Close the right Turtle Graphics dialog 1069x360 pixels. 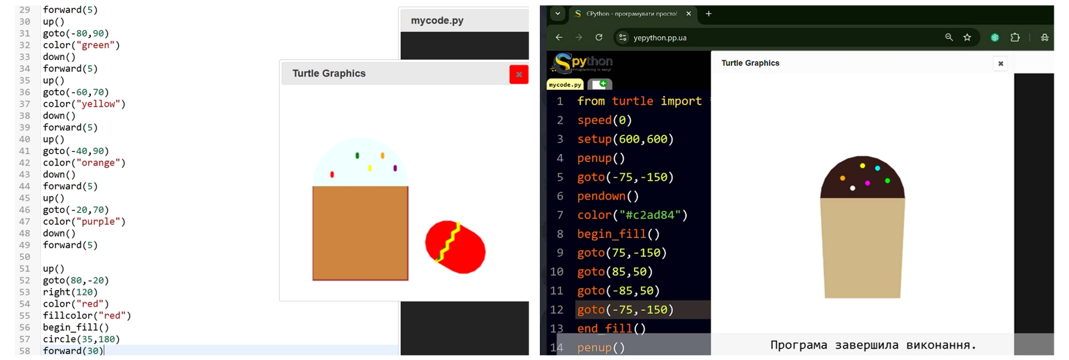pos(1000,63)
